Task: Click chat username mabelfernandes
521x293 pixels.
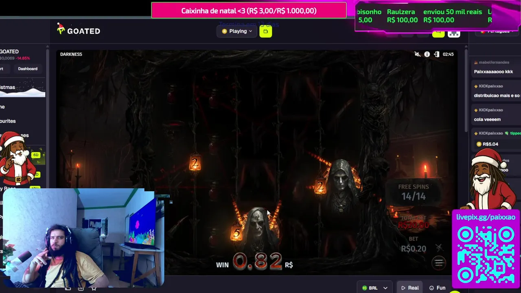Action: (x=494, y=62)
